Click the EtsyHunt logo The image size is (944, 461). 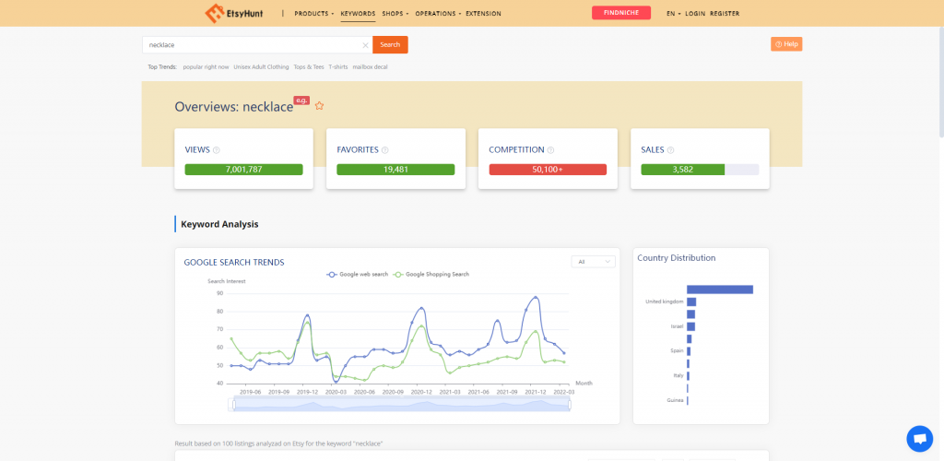pos(231,14)
